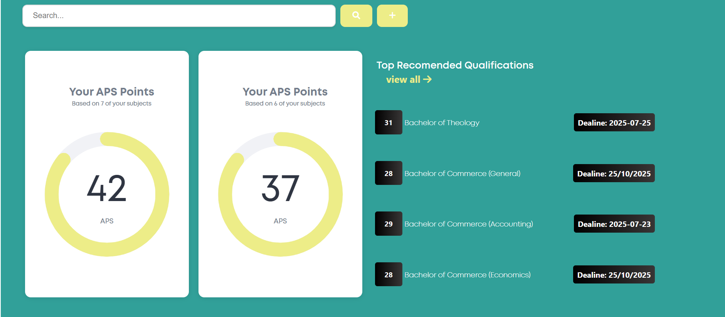
Task: Click deadline badge for Commerce (Economics)
Action: point(614,275)
